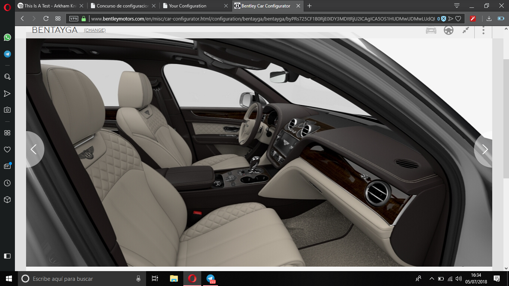Go forward in the toolbar
This screenshot has height=286, width=509.
(34, 19)
